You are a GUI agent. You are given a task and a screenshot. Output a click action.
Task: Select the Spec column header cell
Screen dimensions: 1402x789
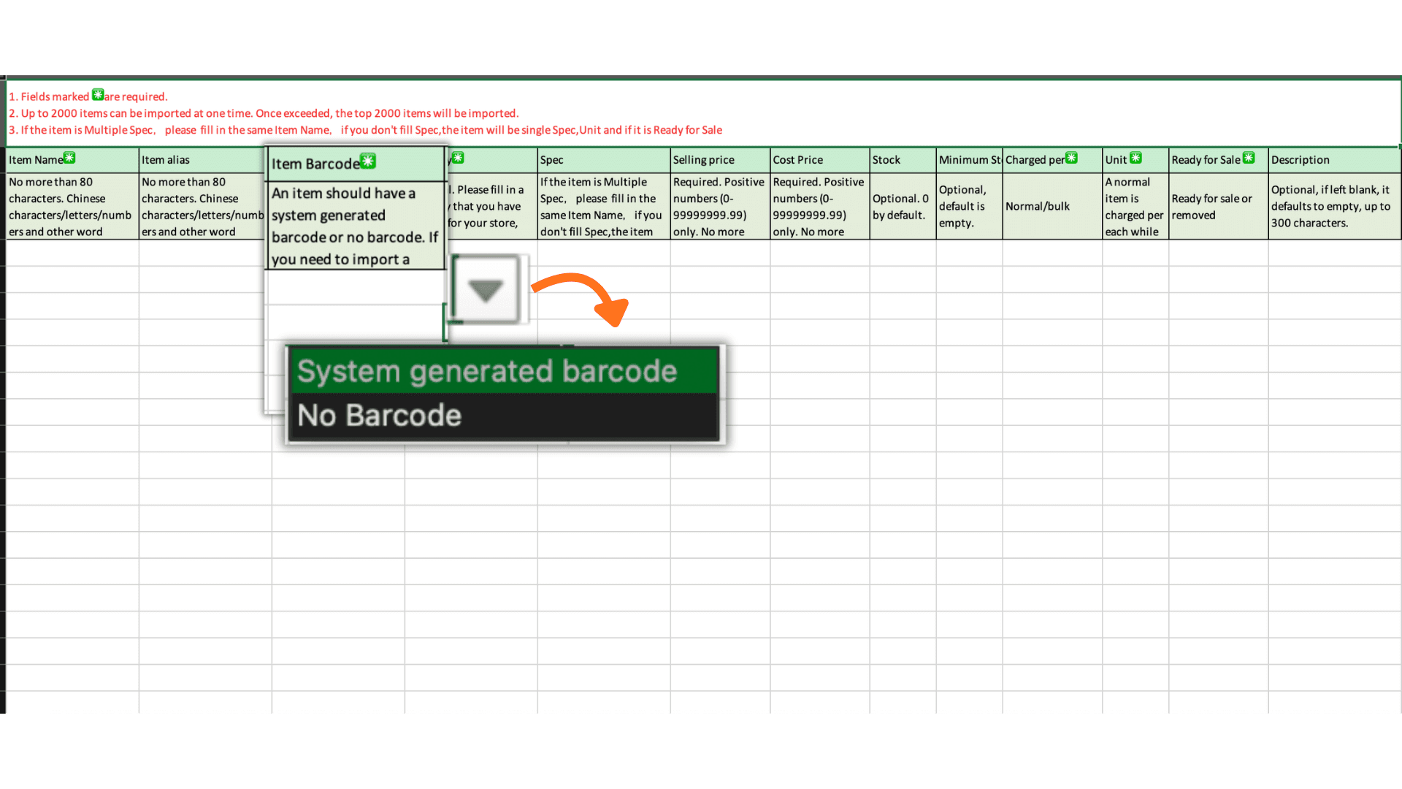602,160
